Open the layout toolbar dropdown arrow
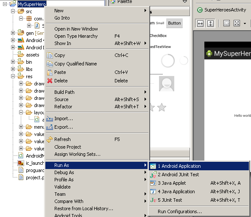This screenshot has width=251, height=217. point(245,24)
